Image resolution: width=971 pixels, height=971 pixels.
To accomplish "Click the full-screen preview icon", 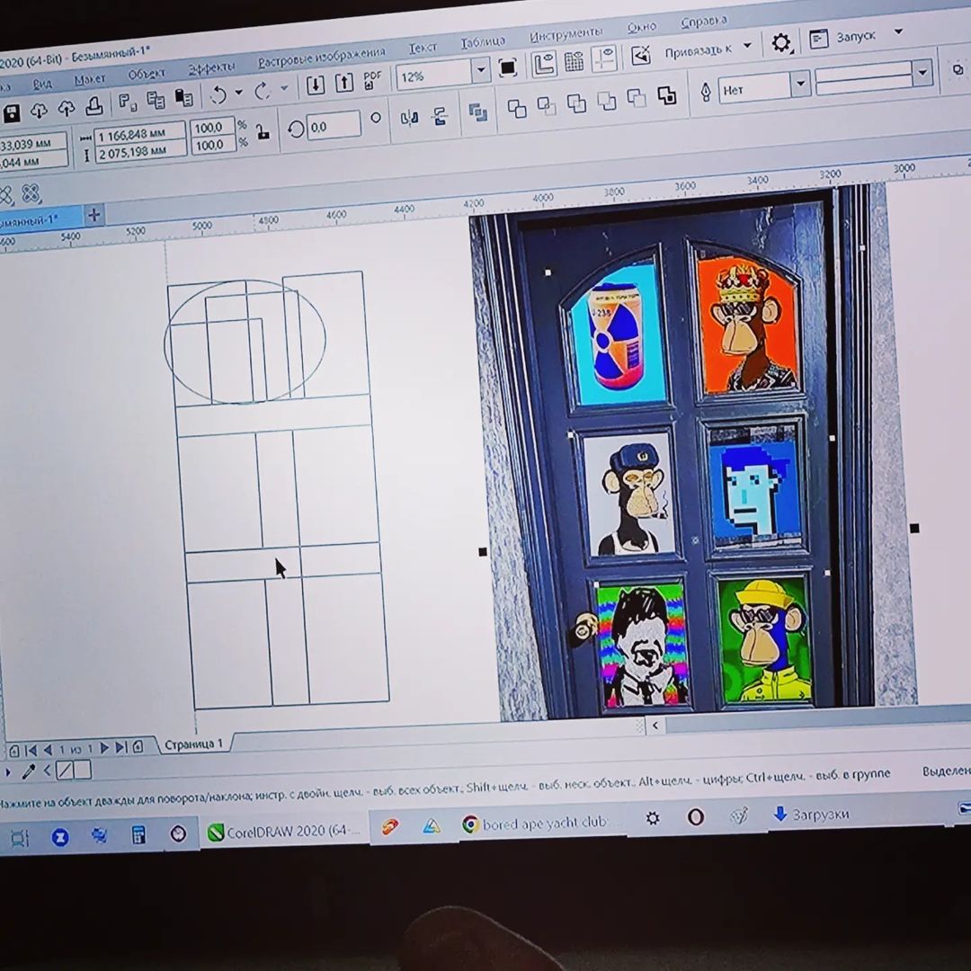I will coord(507,67).
